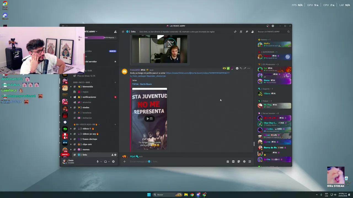Open the clips-zein channel
The image size is (353, 198).
(x=95, y=144)
